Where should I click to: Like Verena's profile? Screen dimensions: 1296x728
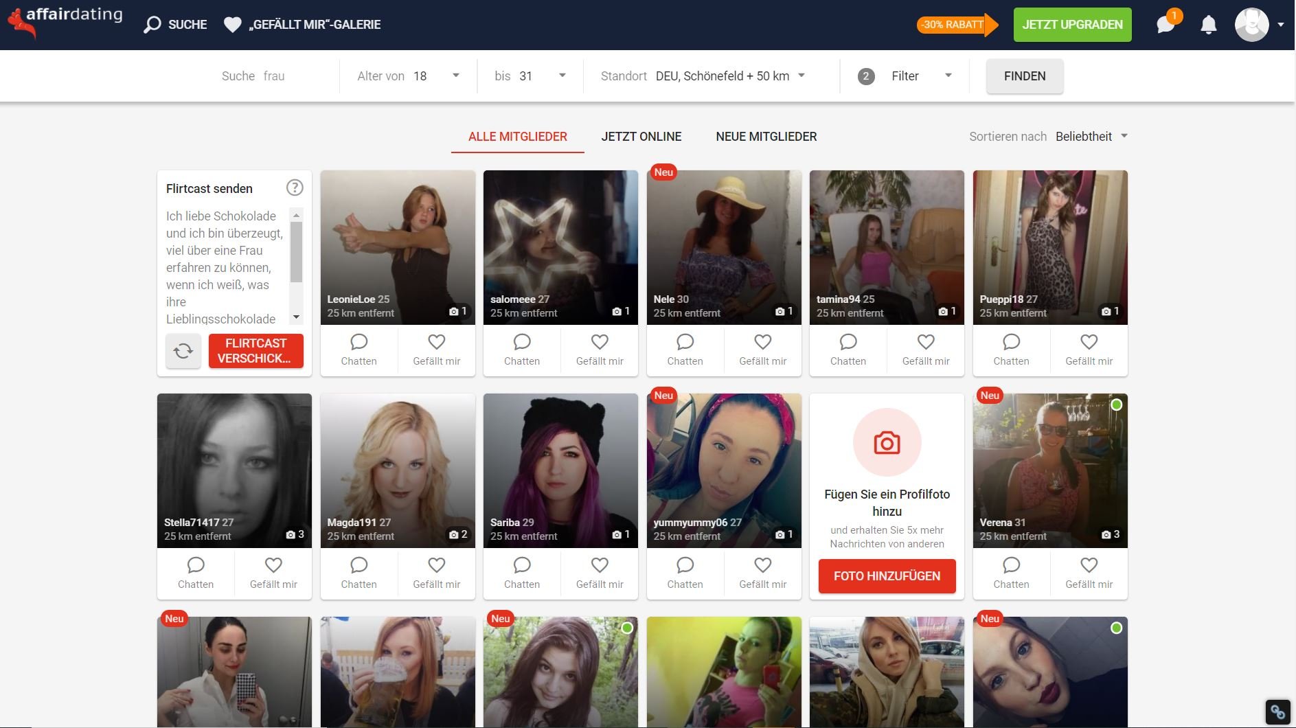tap(1089, 573)
